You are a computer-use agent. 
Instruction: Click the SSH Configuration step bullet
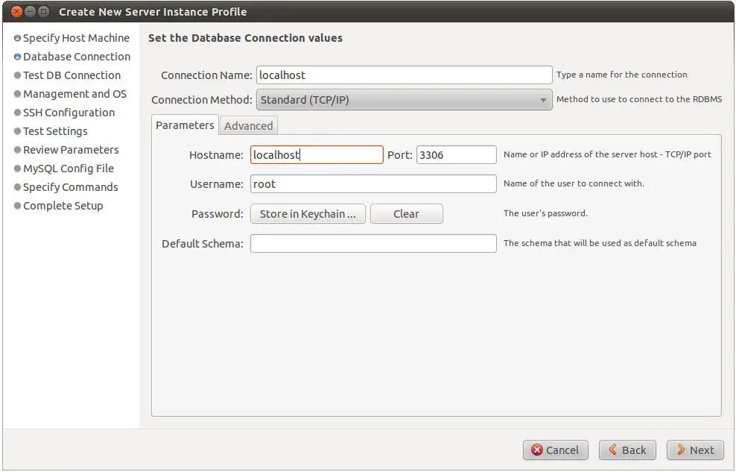click(x=17, y=113)
